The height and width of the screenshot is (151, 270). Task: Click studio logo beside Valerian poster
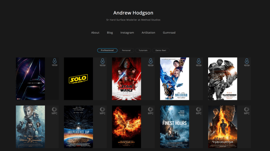tap(199, 62)
